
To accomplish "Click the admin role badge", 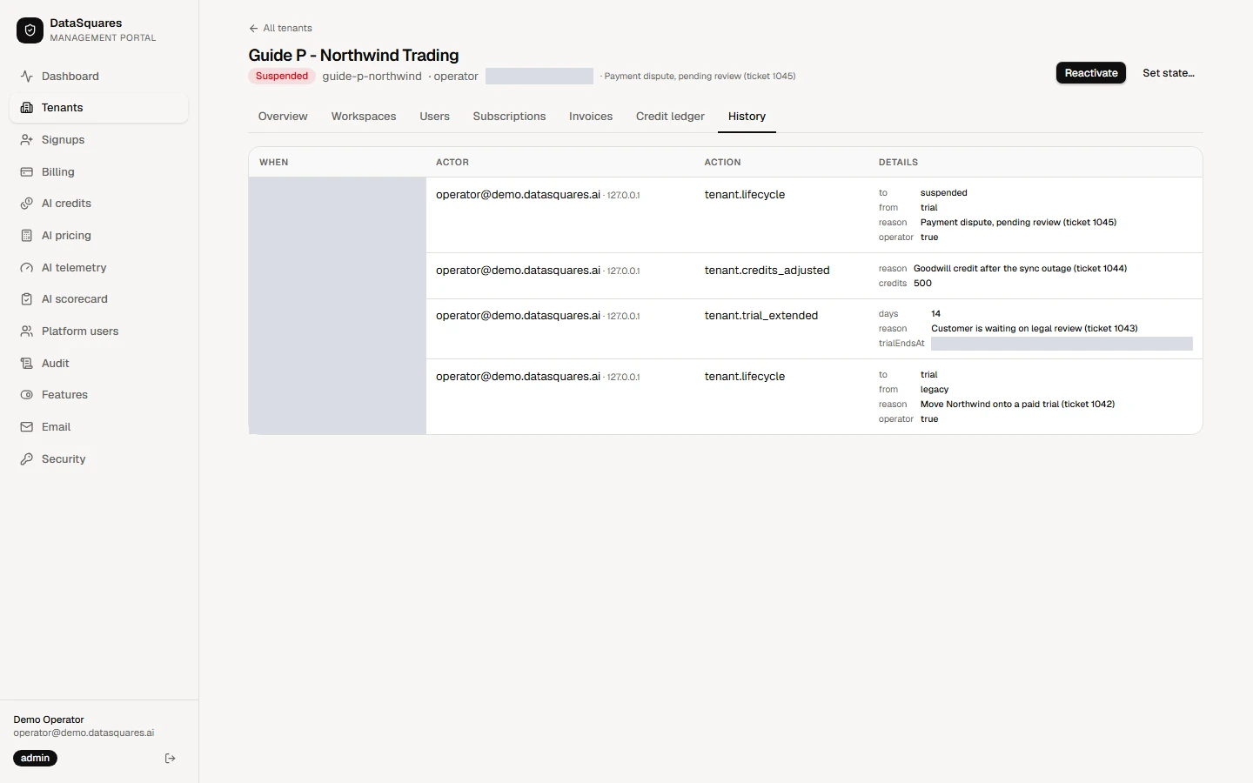I will click(35, 759).
